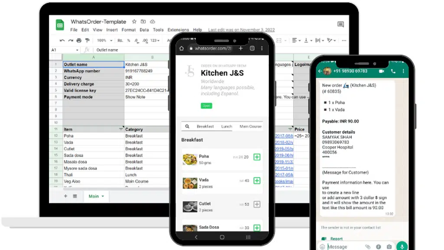Select the Outlet name cell A1
Screen dimensions: 444x250
click(93, 64)
